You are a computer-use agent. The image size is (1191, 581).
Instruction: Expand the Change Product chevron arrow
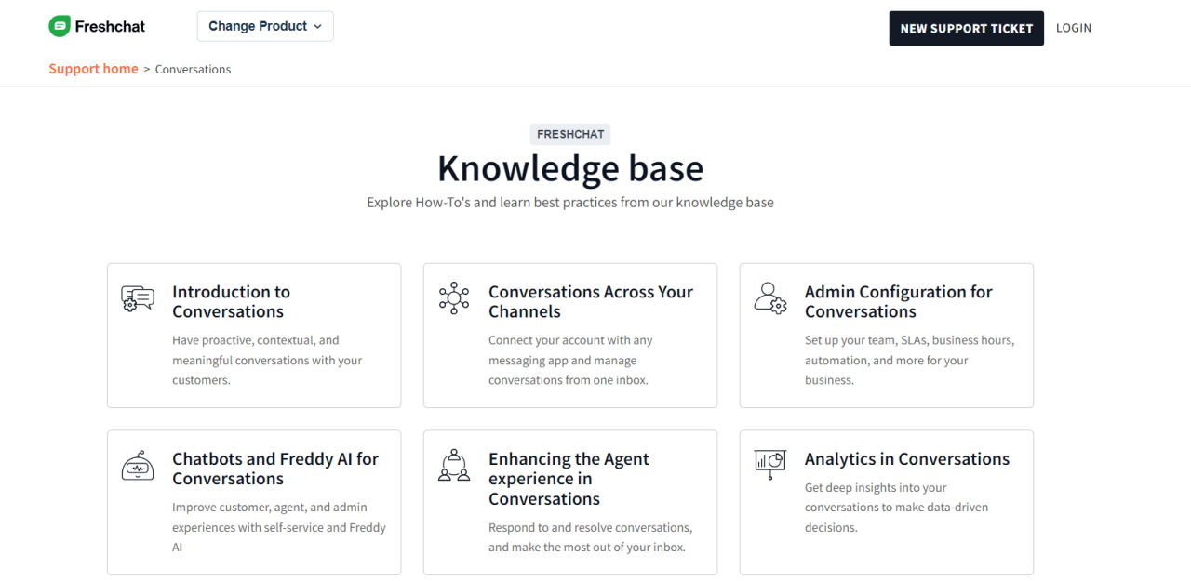317,27
